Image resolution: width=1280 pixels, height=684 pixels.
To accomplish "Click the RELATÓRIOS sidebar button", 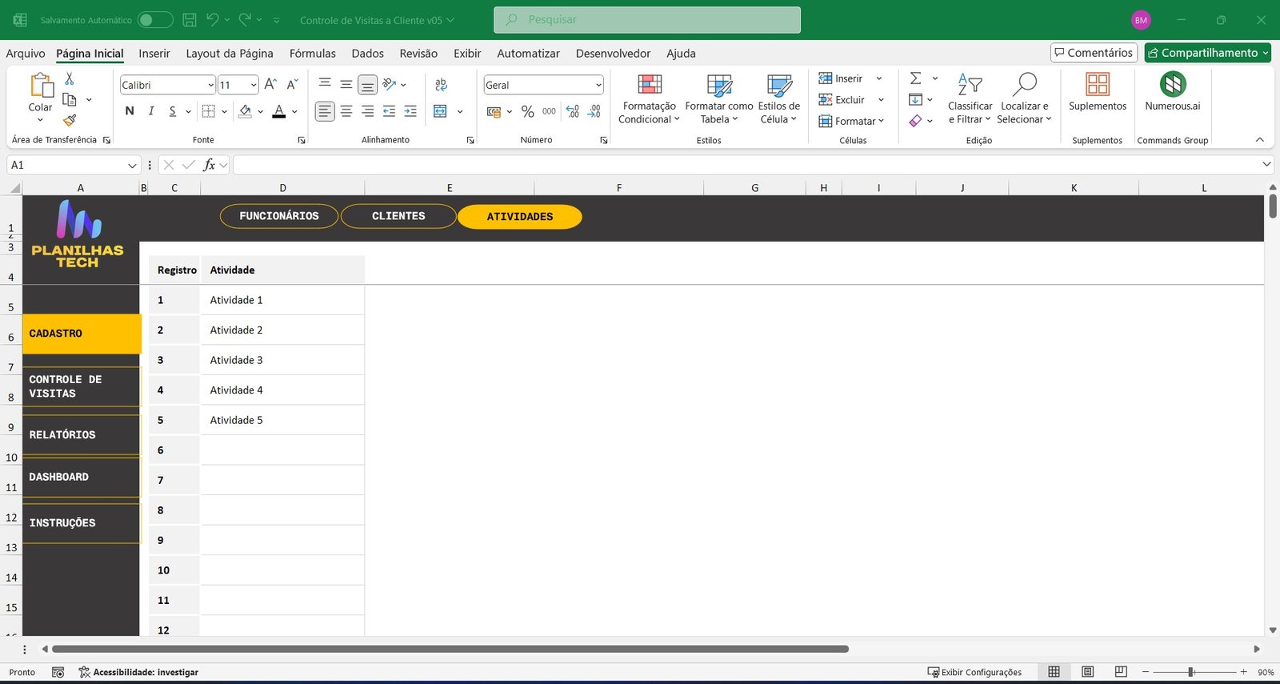I will pyautogui.click(x=81, y=435).
